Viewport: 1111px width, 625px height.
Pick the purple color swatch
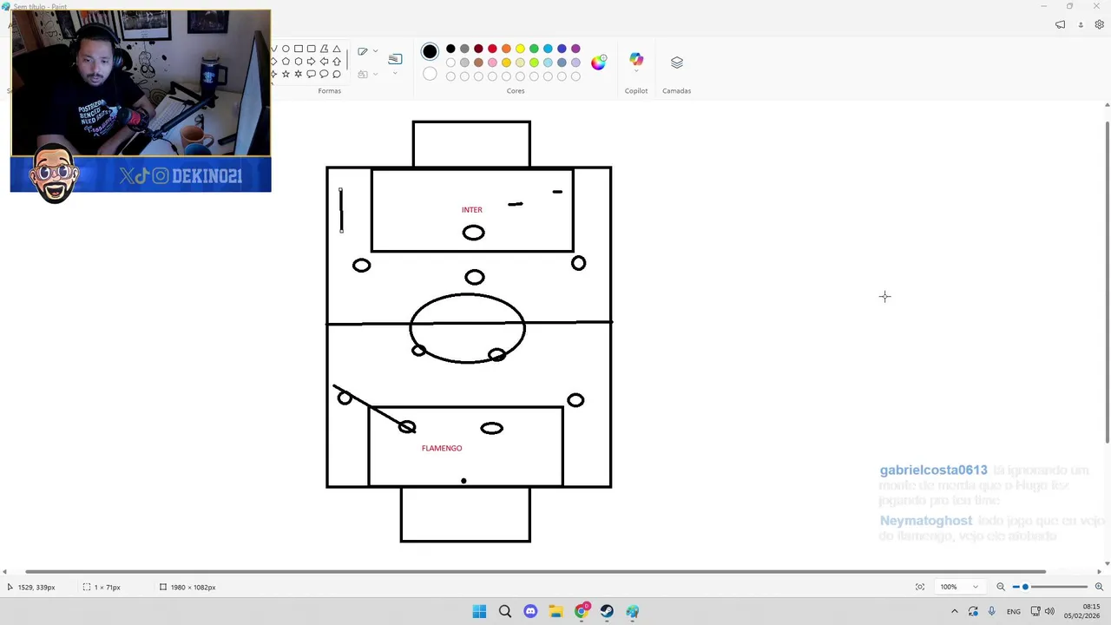[575, 49]
